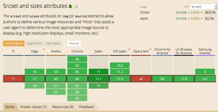Switch to the Feedback tab

coord(87,107)
